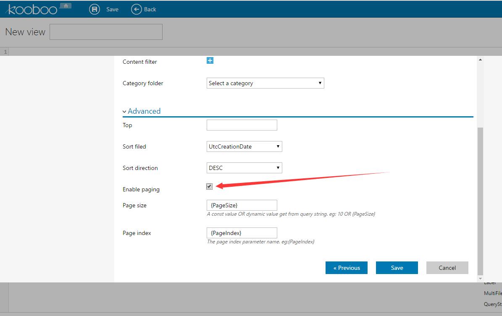Screen dimensions: 502x316
Task: Collapse the Advanced section
Action: 142,111
